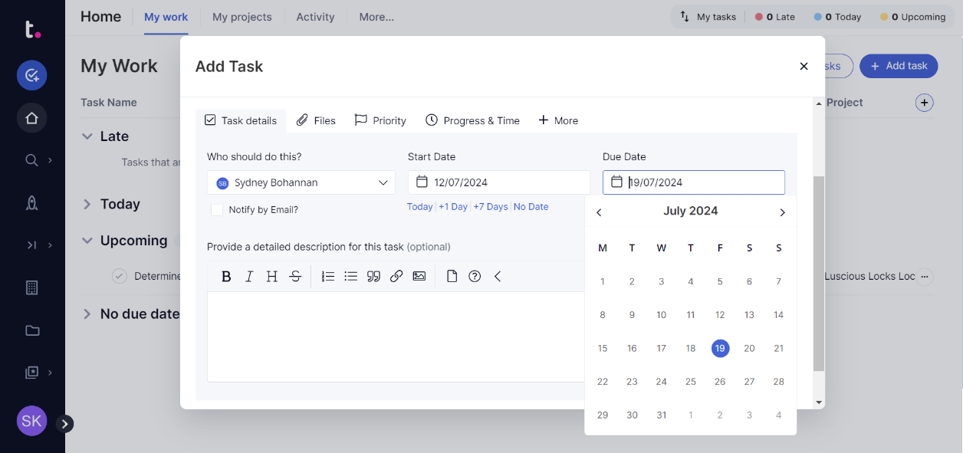The height and width of the screenshot is (453, 963).
Task: Collapse the Late section
Action: click(x=87, y=136)
